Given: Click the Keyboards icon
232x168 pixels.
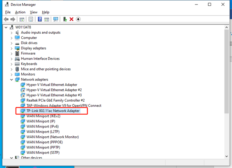Looking at the screenshot, I should 17,64.
